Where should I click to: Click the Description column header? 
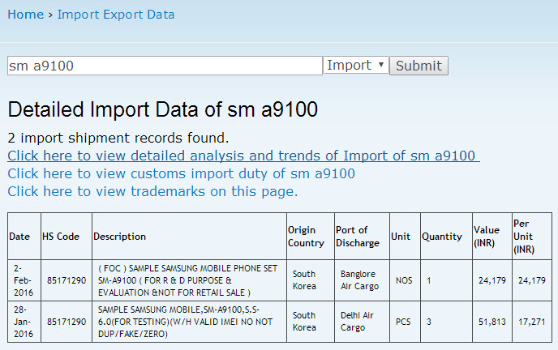120,237
